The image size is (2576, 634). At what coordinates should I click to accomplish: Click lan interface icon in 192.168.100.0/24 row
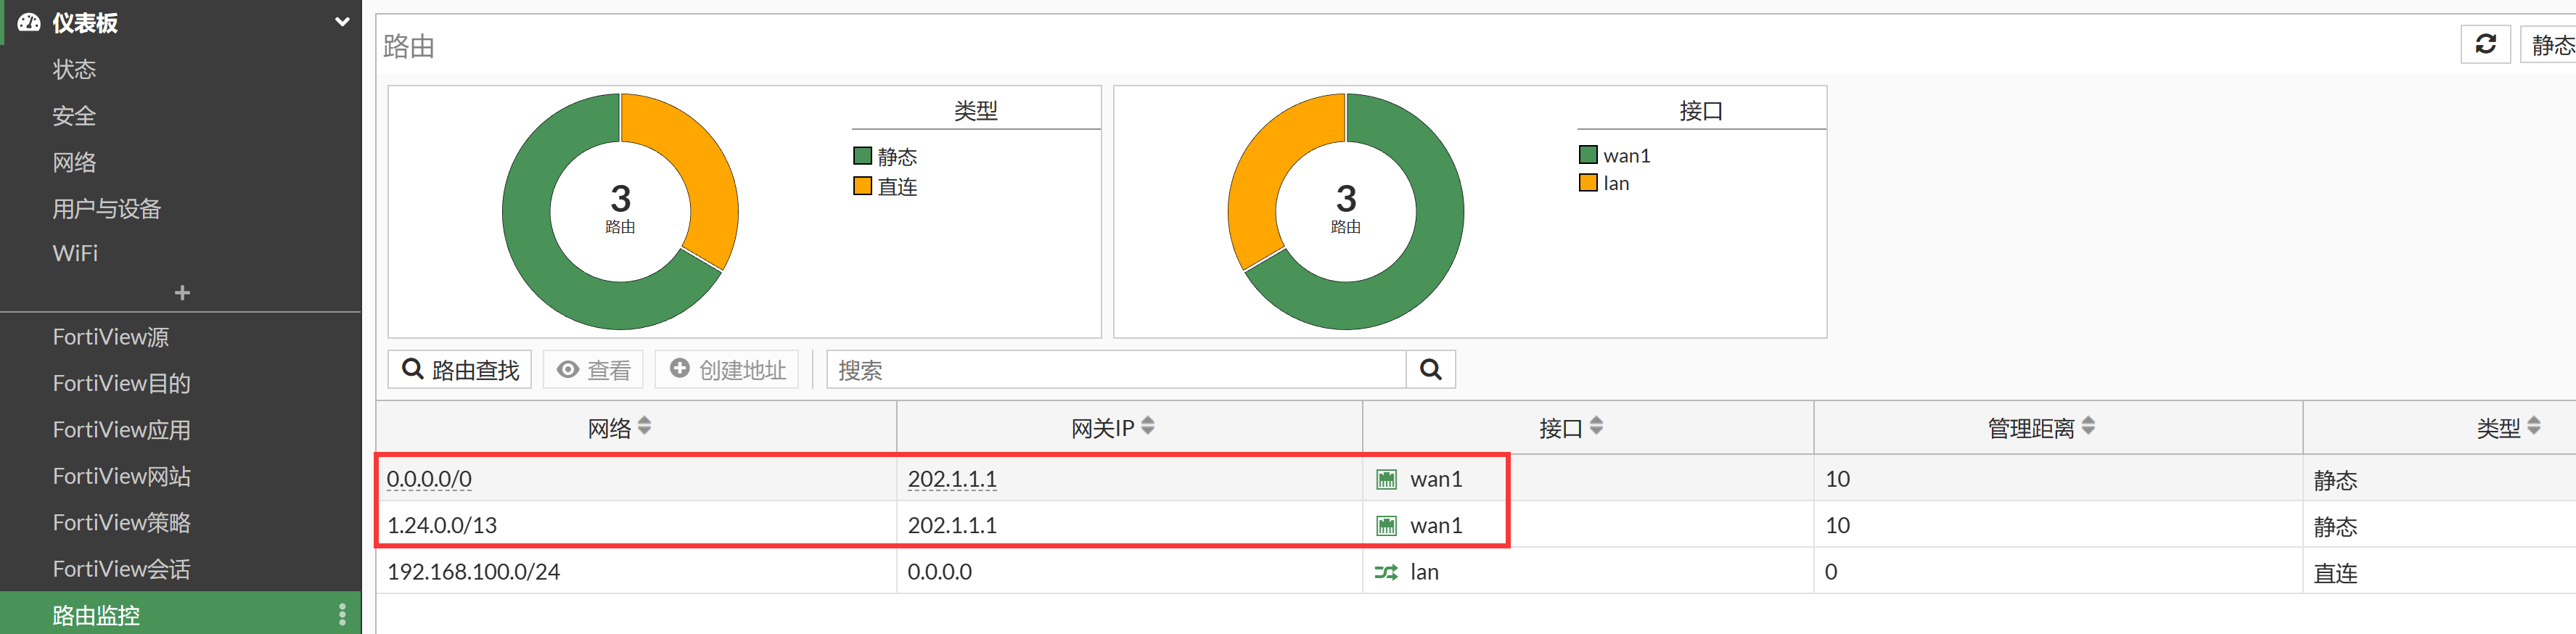(1386, 572)
